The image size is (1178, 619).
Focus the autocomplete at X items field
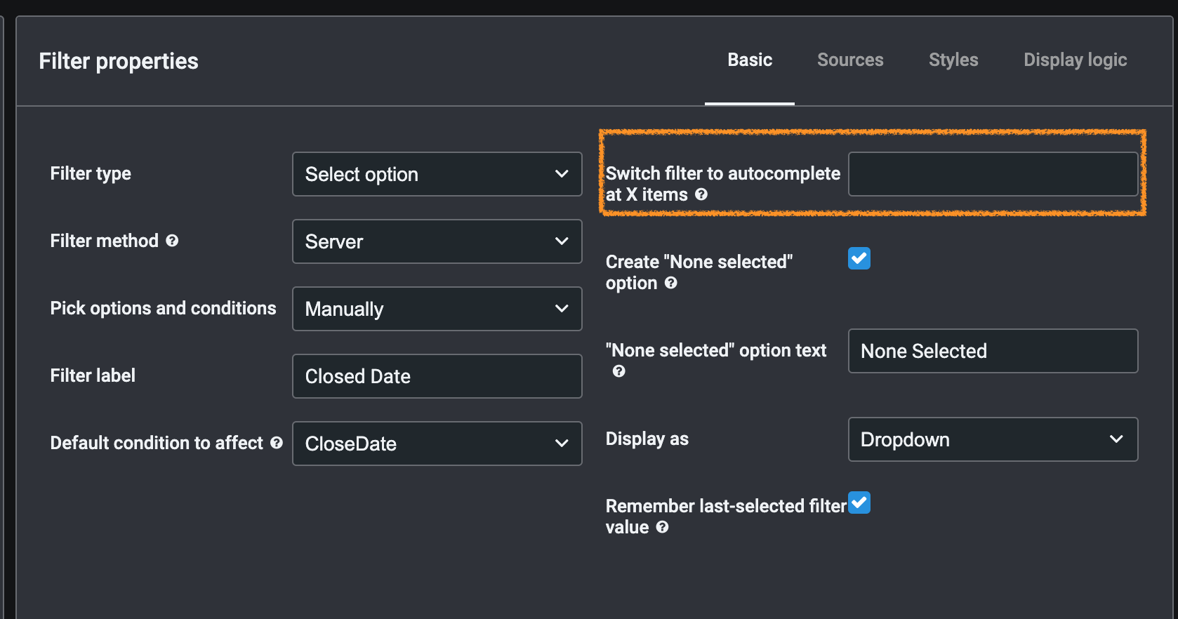point(993,174)
